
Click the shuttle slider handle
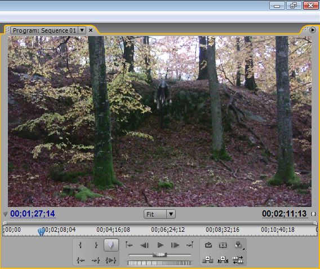point(160,254)
